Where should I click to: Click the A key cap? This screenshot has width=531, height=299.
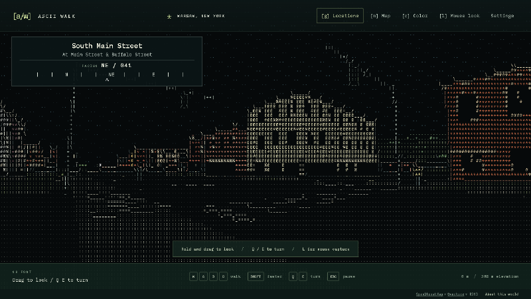coord(203,276)
